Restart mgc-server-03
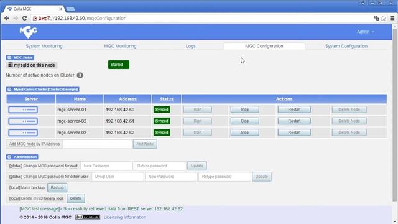This screenshot has width=398, height=224. click(x=294, y=133)
